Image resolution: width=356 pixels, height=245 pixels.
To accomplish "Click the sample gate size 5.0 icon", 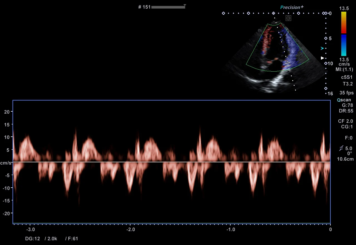I will click(341, 148).
